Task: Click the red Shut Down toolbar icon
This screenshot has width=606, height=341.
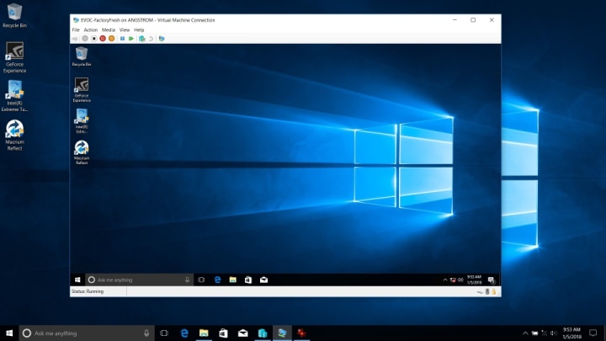Action: pyautogui.click(x=103, y=39)
